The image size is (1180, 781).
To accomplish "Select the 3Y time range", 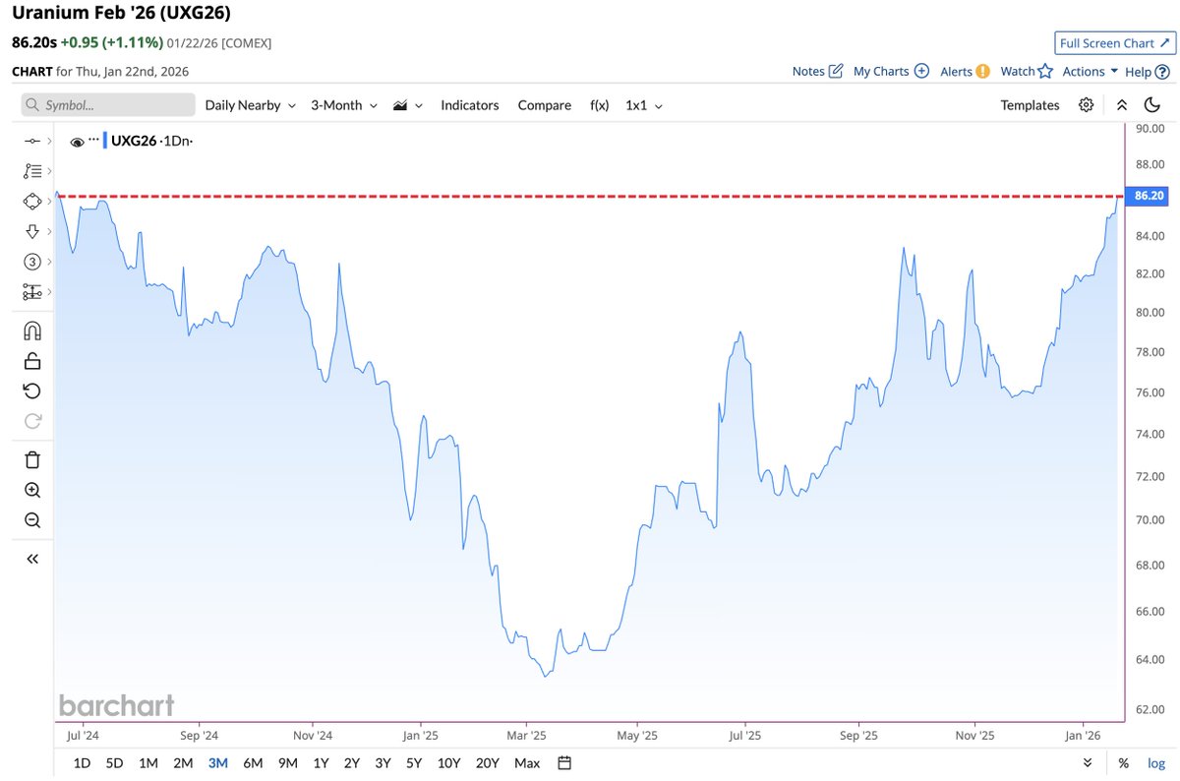I will point(383,762).
